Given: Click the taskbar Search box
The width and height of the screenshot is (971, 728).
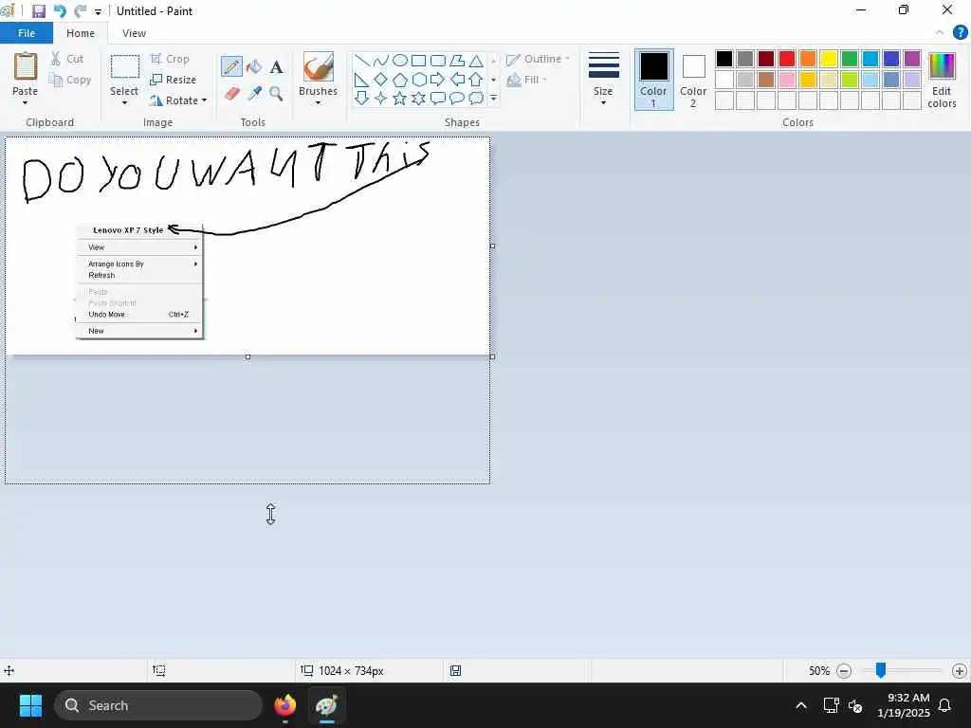Looking at the screenshot, I should (158, 705).
